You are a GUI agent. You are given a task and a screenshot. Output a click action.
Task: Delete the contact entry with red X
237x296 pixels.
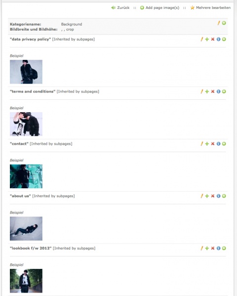(213, 144)
